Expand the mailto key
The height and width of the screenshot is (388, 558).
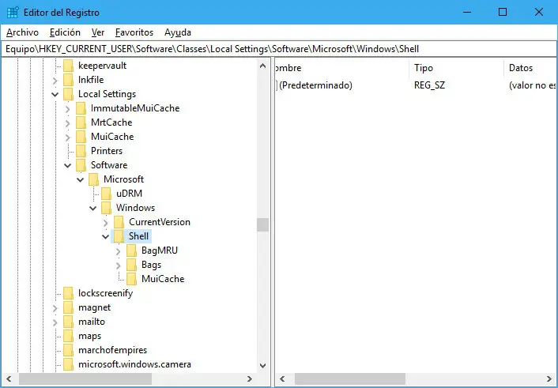click(55, 323)
